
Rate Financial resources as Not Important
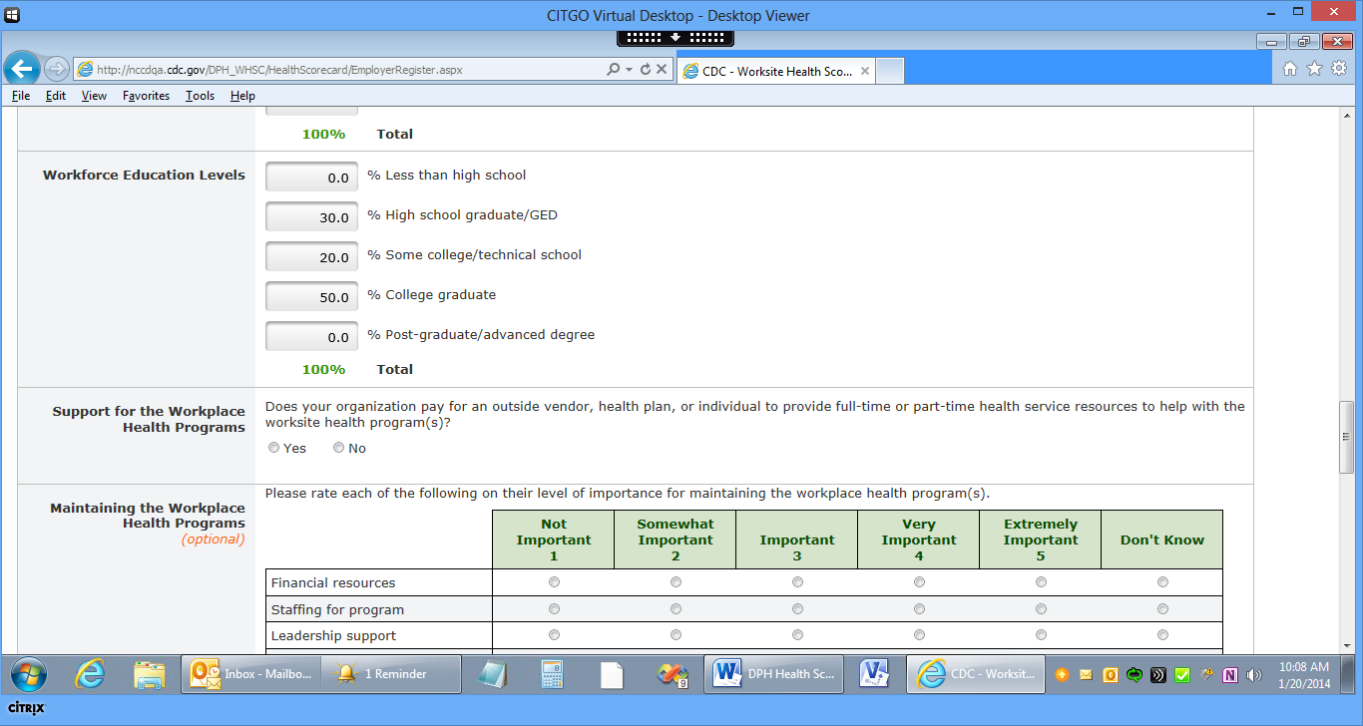(554, 582)
